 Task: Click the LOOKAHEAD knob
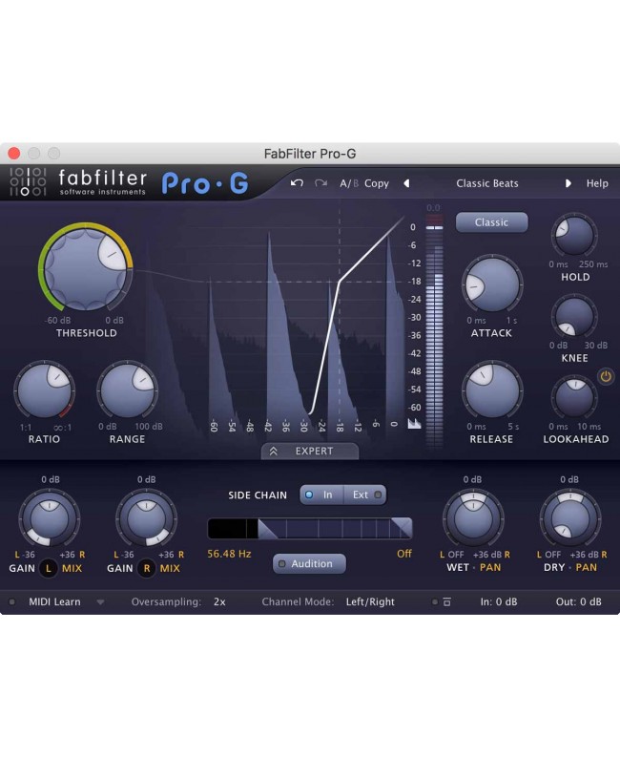pos(574,398)
